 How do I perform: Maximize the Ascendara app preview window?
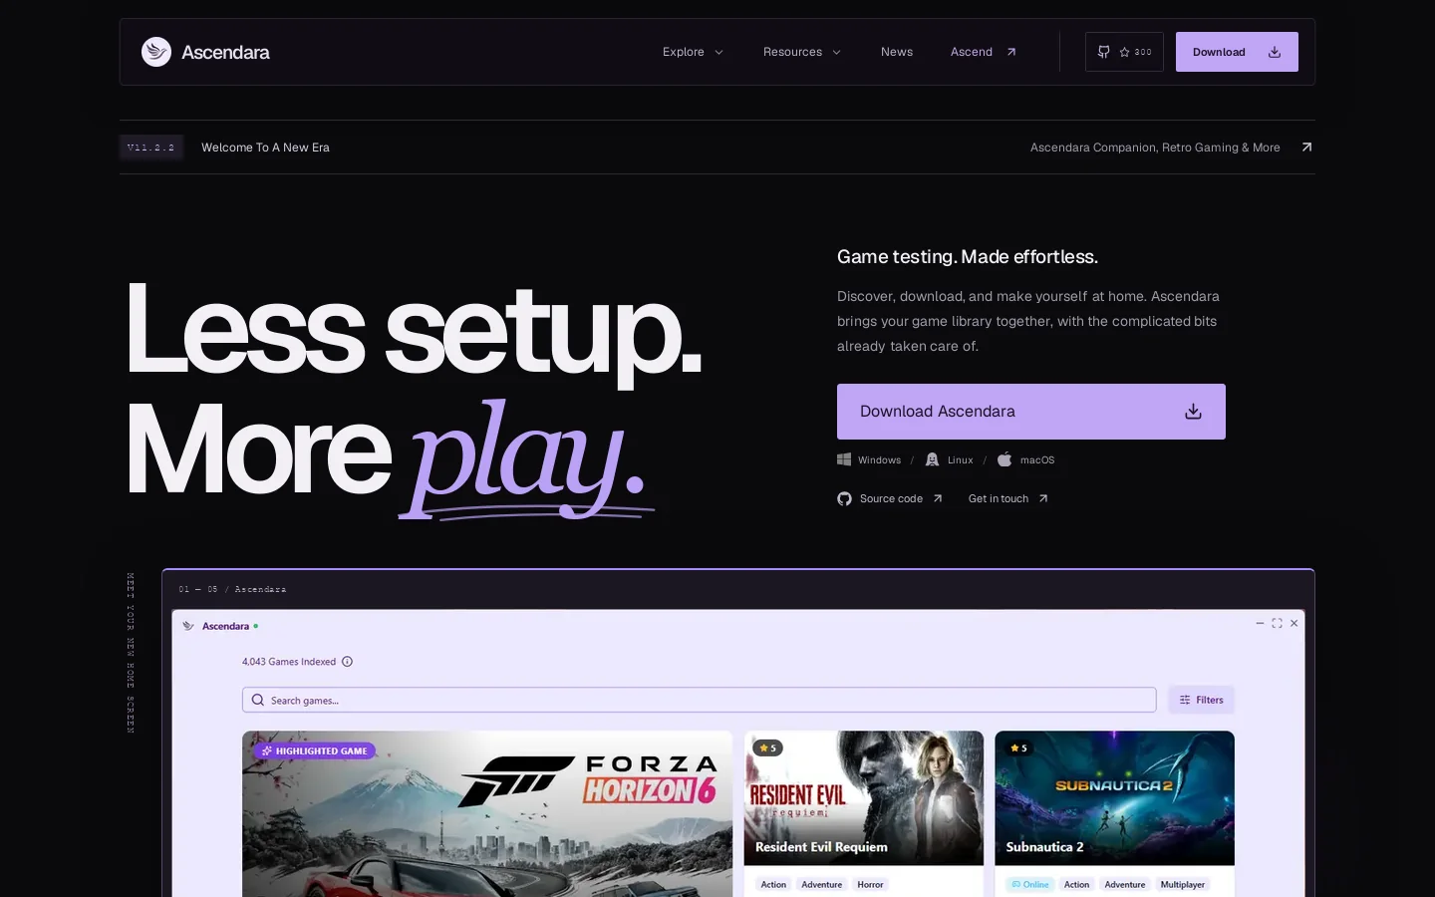(1277, 623)
